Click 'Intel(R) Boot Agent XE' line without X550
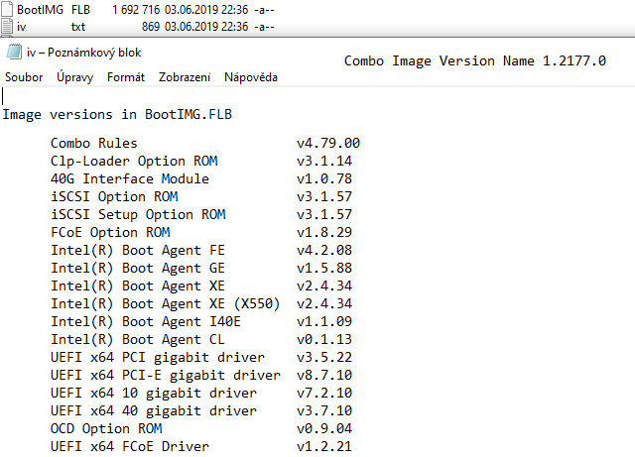This screenshot has height=457, width=635. 138,286
